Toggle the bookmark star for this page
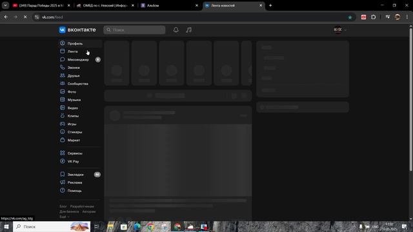This screenshot has height=232, width=413. pyautogui.click(x=350, y=17)
